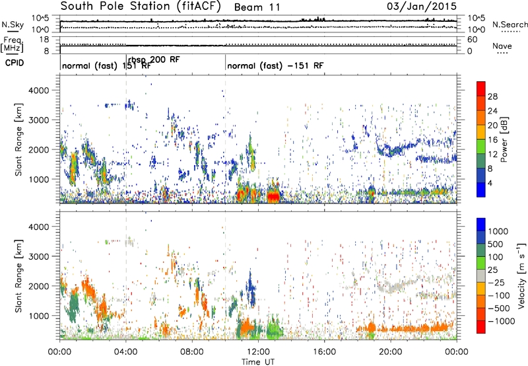Screen dimensions: 528x366
Task: Click the Nave legend label
Action: tap(502, 46)
